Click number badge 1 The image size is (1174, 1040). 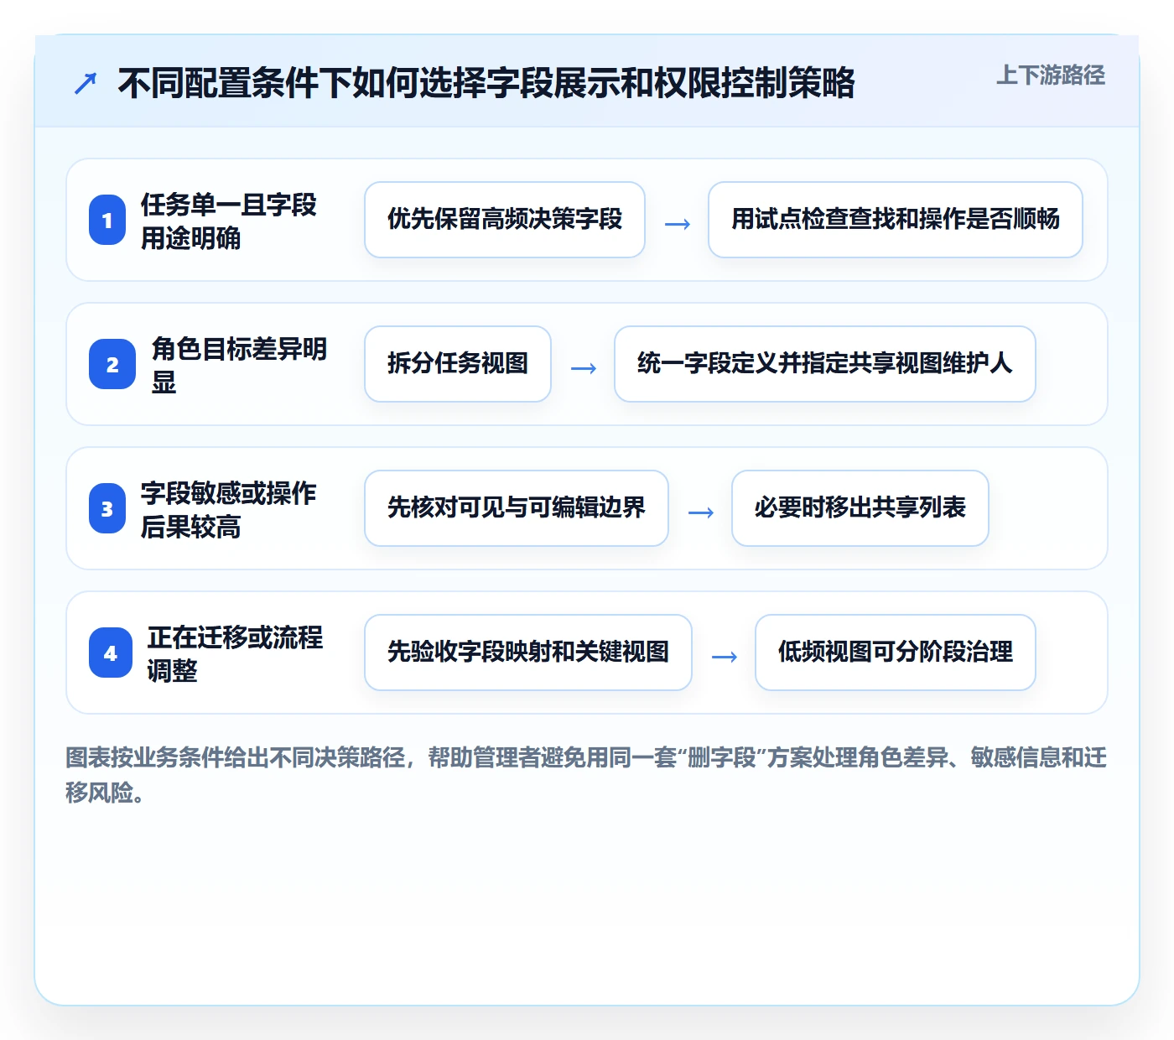point(107,220)
